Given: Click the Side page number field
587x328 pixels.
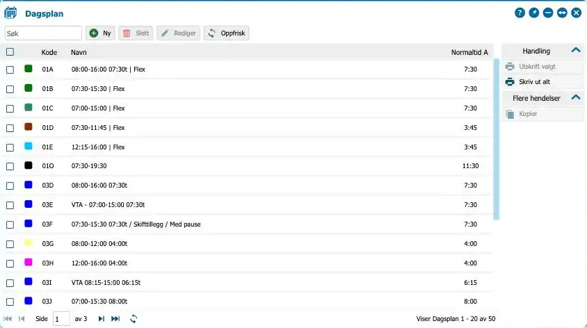Looking at the screenshot, I should 61,319.
